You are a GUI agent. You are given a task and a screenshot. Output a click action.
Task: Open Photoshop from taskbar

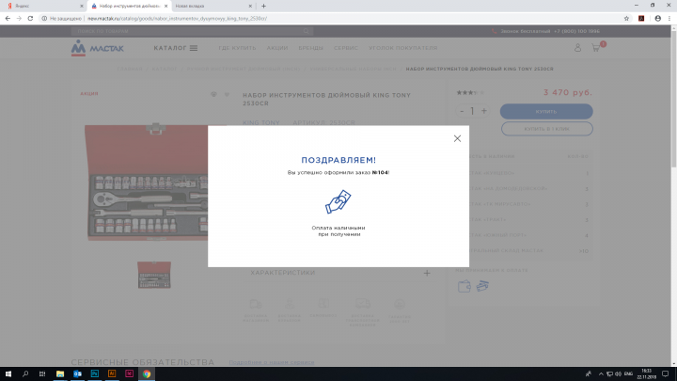[x=95, y=373]
